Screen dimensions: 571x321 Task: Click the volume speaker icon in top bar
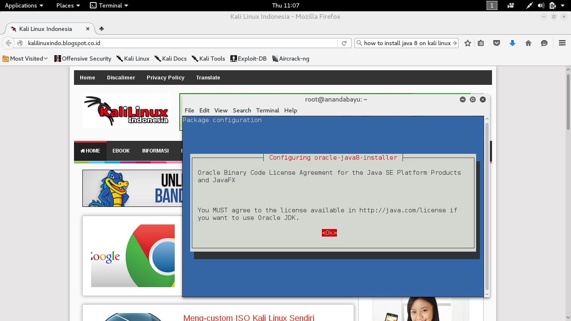click(541, 5)
